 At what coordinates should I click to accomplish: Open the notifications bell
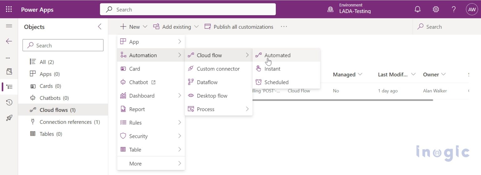click(x=417, y=9)
